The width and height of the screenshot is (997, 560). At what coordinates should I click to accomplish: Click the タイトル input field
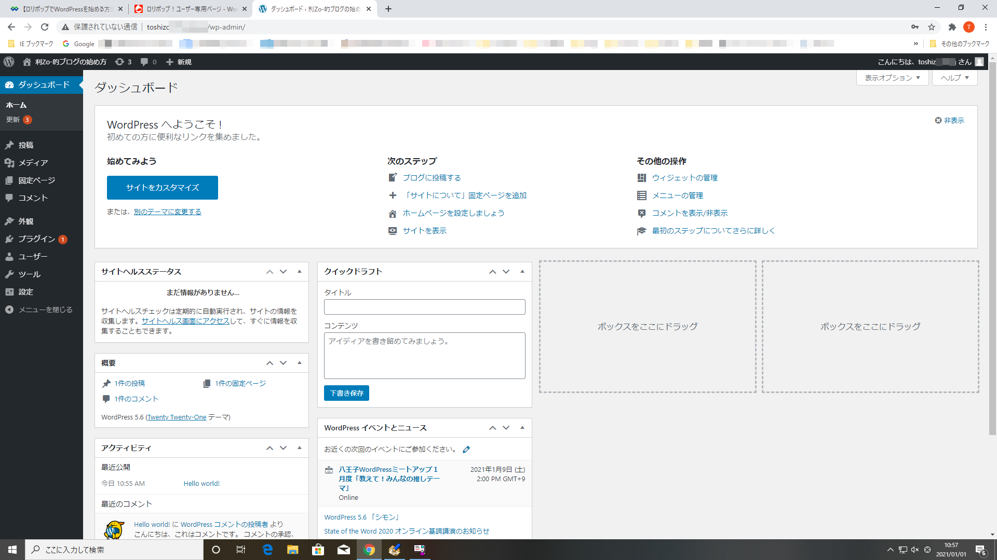[424, 307]
